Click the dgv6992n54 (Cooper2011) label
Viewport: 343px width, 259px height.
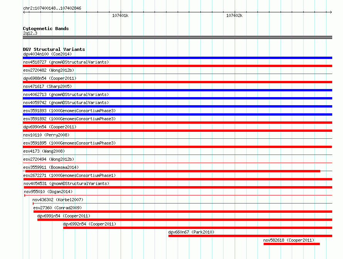[89, 224]
